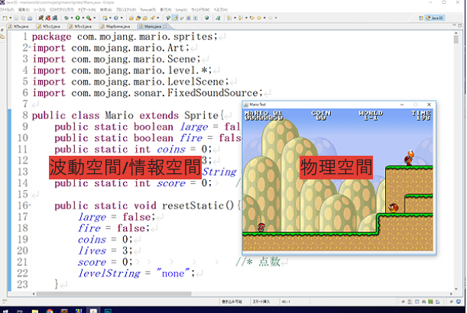Click the red 物理空間 label
Screen dimensions: 467x313
[x=336, y=166]
